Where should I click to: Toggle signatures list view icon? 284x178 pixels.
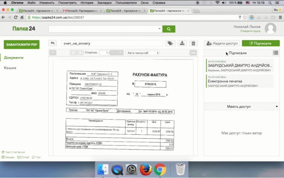275,53
